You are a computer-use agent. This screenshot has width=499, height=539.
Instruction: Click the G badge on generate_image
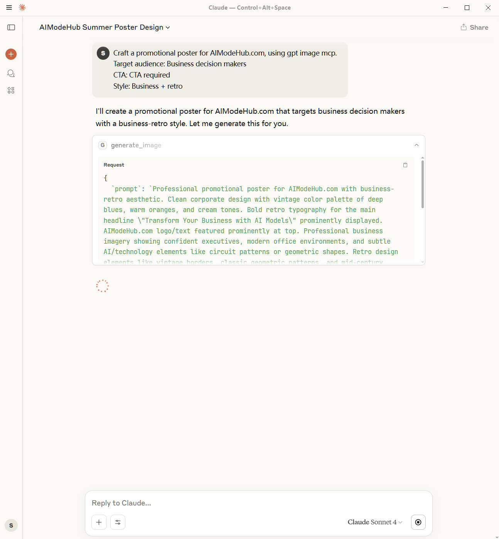point(102,145)
